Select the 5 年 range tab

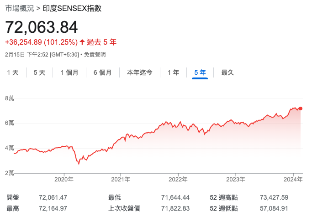tap(200, 72)
